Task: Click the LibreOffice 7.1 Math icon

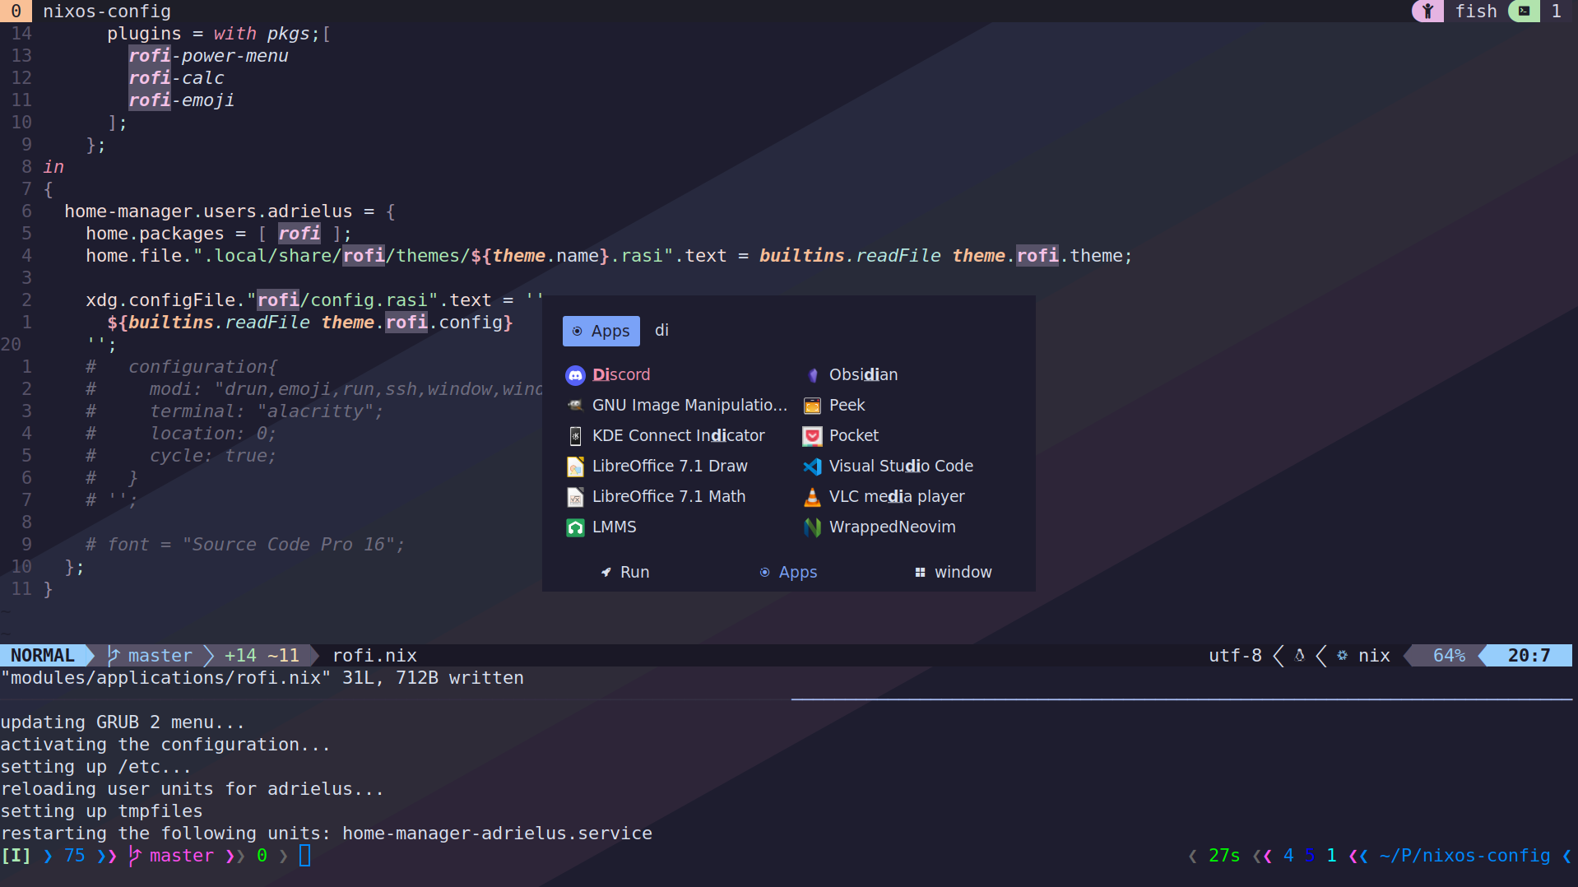Action: pyautogui.click(x=575, y=497)
